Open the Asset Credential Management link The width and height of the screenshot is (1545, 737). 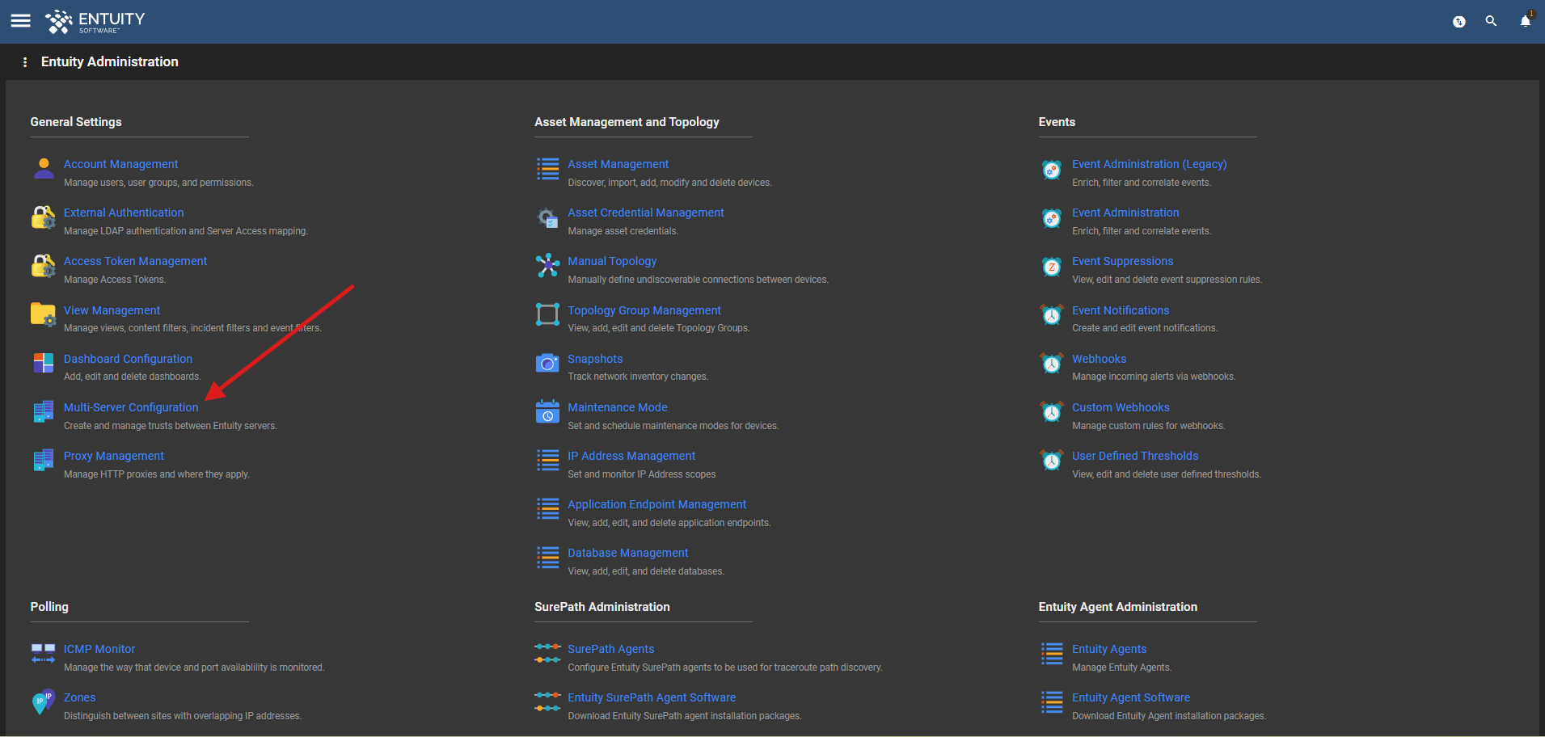tap(646, 213)
